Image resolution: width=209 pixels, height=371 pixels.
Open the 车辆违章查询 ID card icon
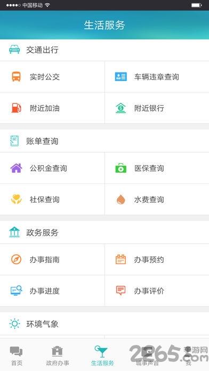pyautogui.click(x=120, y=77)
